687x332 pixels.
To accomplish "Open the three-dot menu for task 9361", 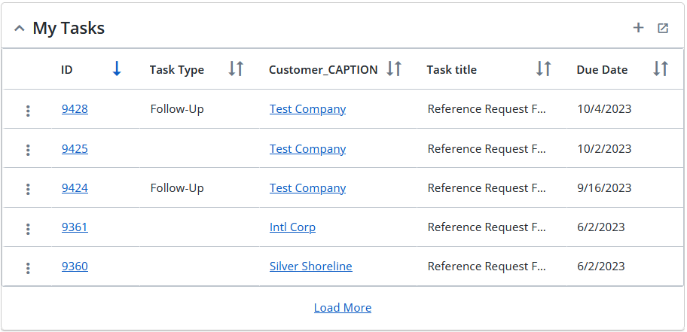I will (x=28, y=229).
